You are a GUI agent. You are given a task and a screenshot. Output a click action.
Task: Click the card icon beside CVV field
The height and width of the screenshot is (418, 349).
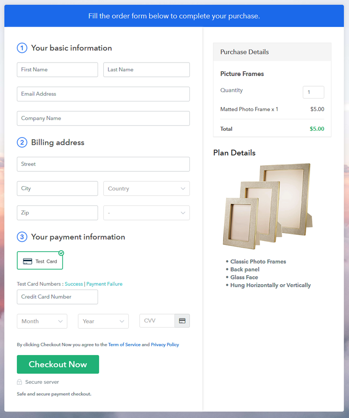point(182,321)
